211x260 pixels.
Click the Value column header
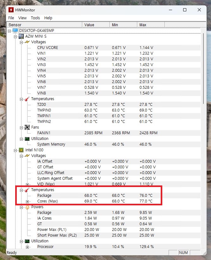point(96,25)
